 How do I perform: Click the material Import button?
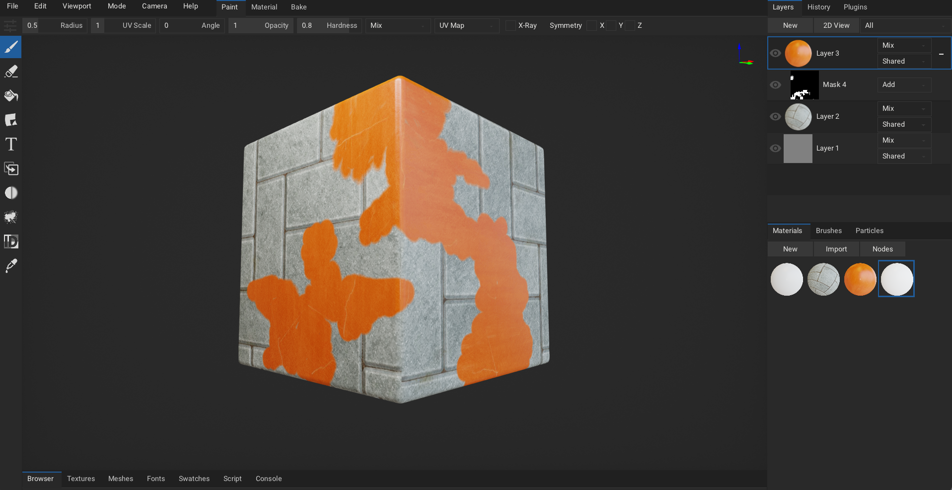(x=836, y=249)
